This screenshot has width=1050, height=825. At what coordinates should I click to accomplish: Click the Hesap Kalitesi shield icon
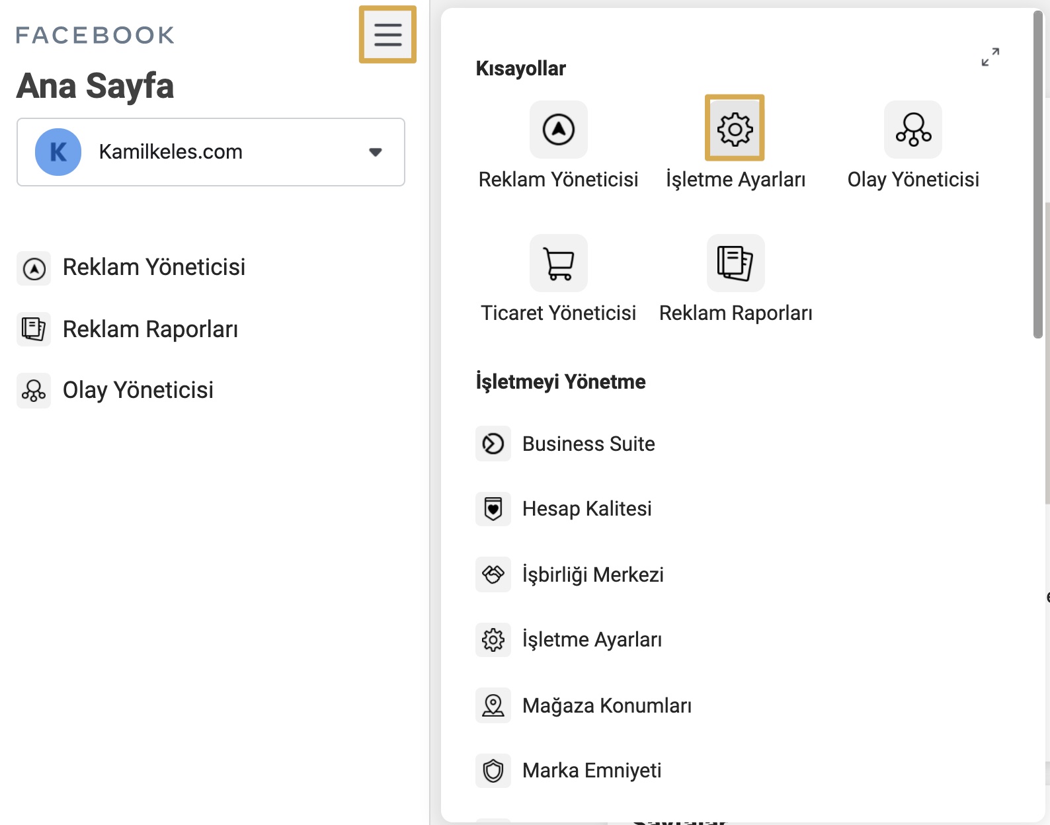click(x=493, y=508)
